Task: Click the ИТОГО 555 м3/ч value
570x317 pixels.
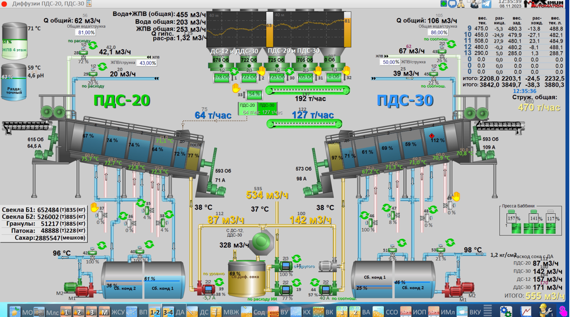Action: pyautogui.click(x=545, y=296)
